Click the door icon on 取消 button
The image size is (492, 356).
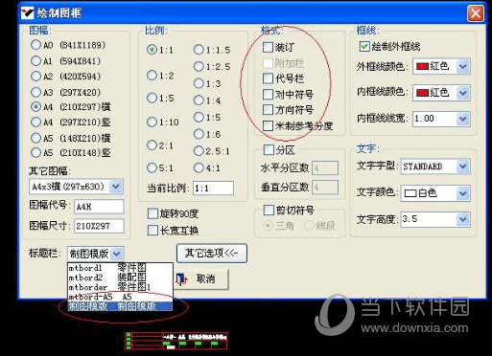182,279
